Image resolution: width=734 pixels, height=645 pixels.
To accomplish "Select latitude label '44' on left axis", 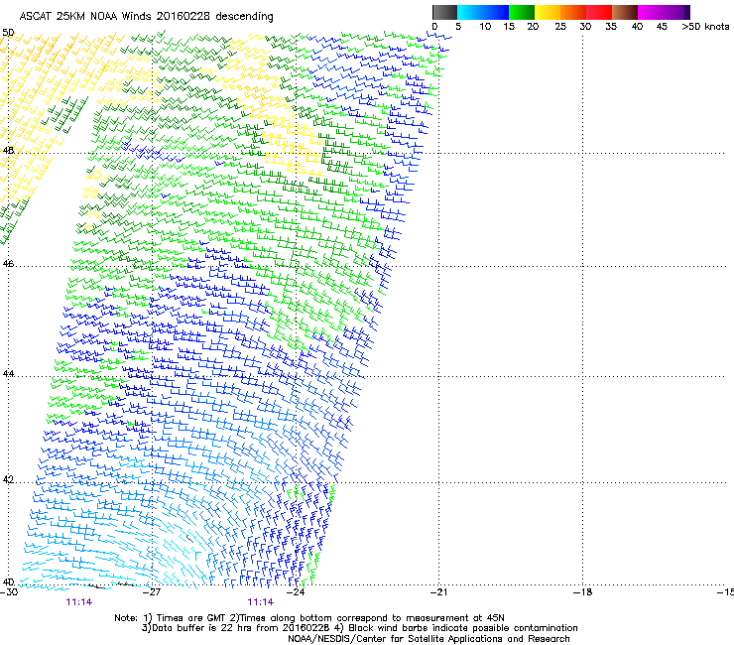I will click(x=8, y=374).
